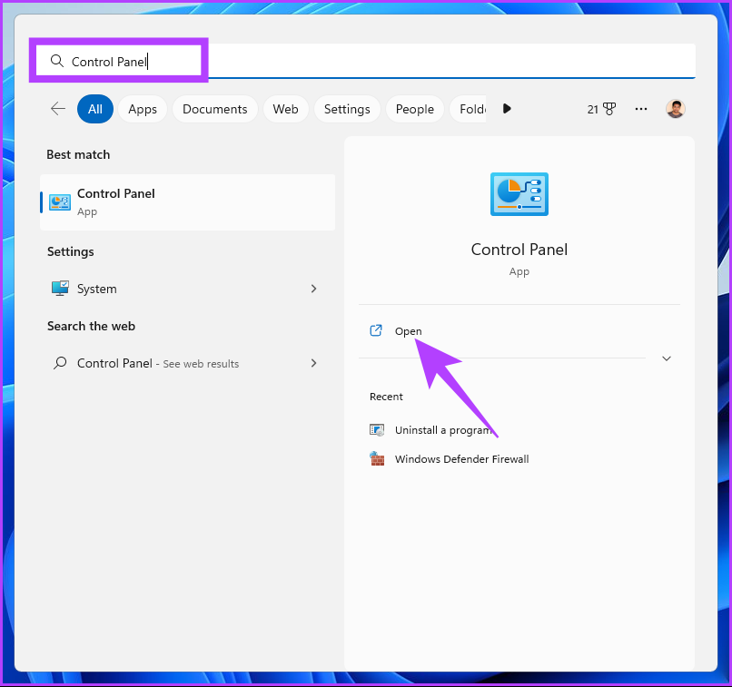
Task: Switch to the Documents filter tab
Action: click(214, 109)
